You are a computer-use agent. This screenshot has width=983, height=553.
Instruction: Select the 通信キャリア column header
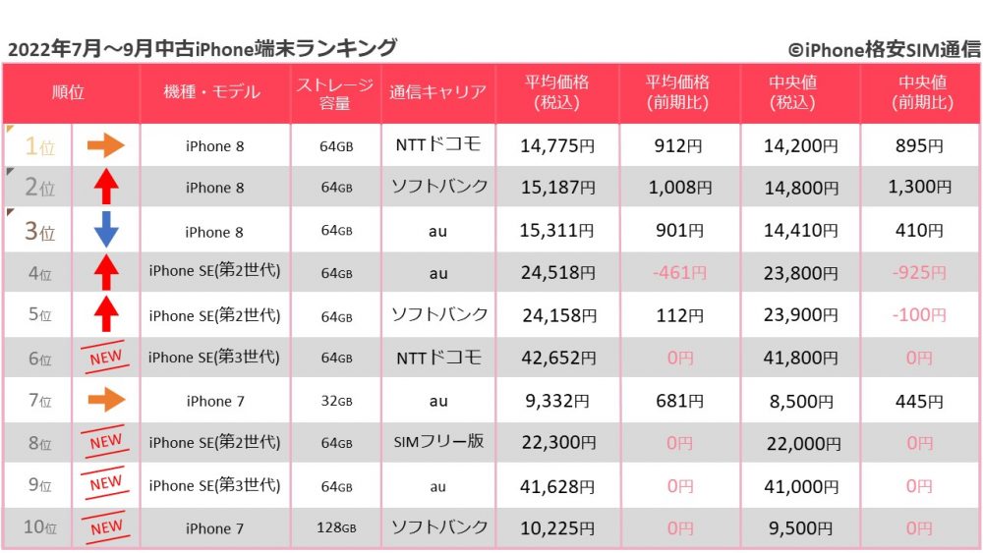(437, 92)
